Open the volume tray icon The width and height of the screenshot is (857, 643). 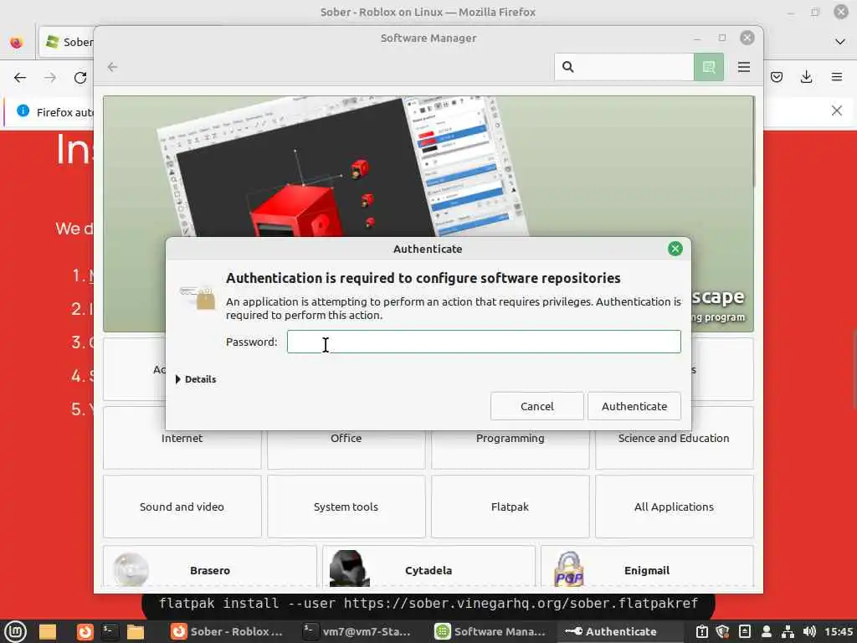[x=809, y=631]
